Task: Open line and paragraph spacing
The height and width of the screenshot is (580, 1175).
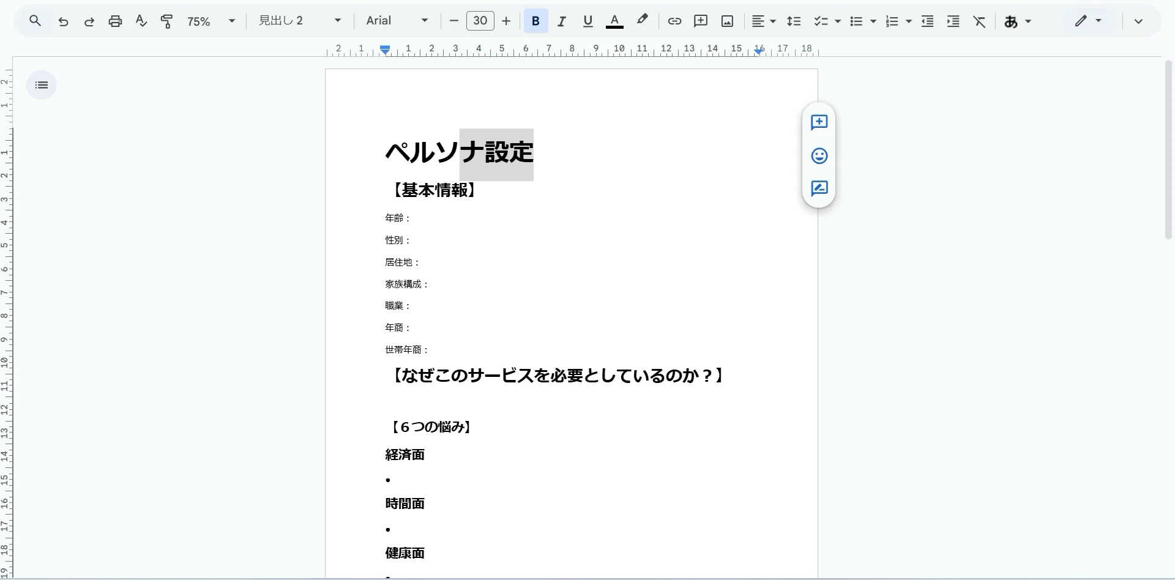Action: pyautogui.click(x=794, y=21)
